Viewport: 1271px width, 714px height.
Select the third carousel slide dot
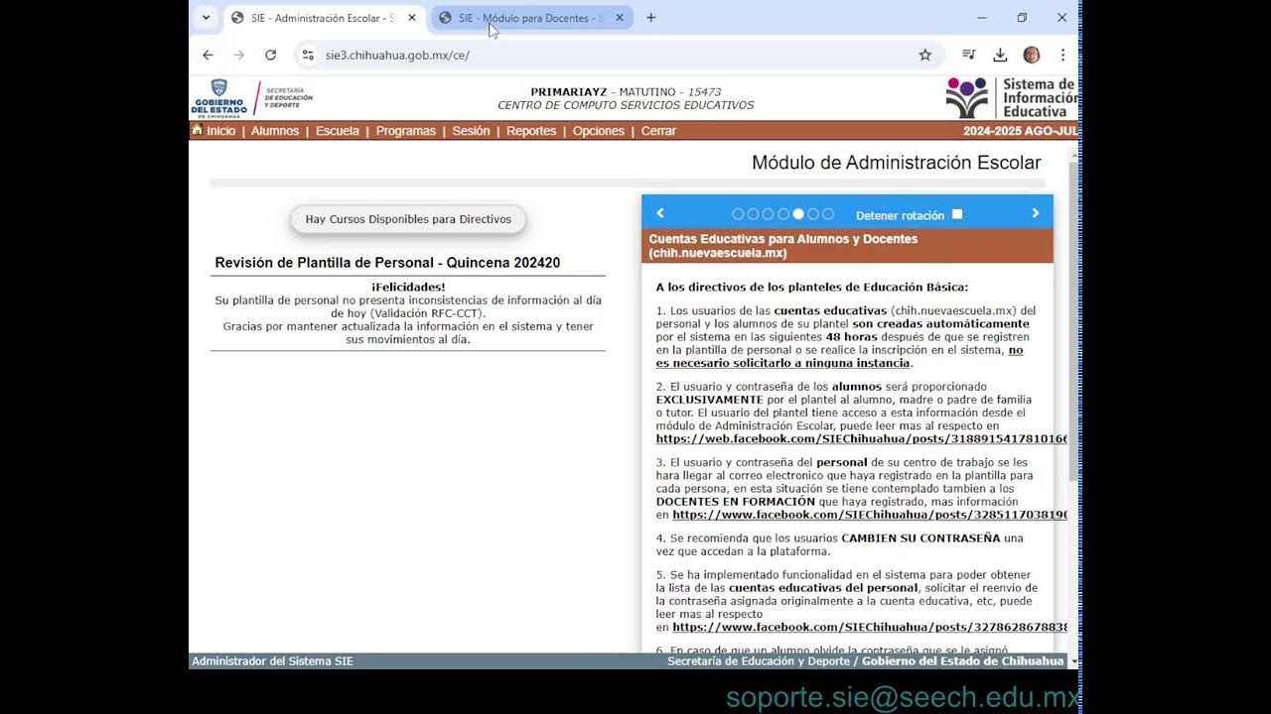coord(768,214)
